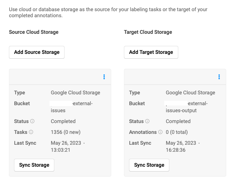Image resolution: width=238 pixels, height=182 pixels.
Task: Click the 0 (0 total) annotations count
Action: point(177,132)
